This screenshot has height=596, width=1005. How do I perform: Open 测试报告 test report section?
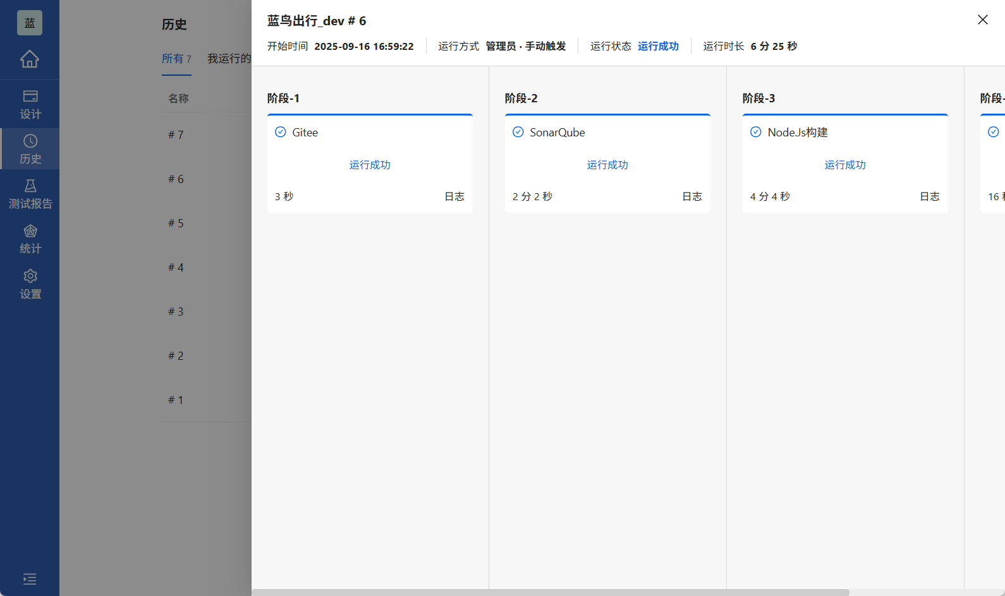pyautogui.click(x=30, y=194)
